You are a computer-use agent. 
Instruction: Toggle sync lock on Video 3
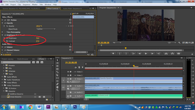point(71,72)
